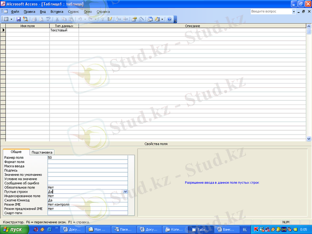Click the Введите вопрос help box
This screenshot has width=312, height=234.
tap(271, 12)
